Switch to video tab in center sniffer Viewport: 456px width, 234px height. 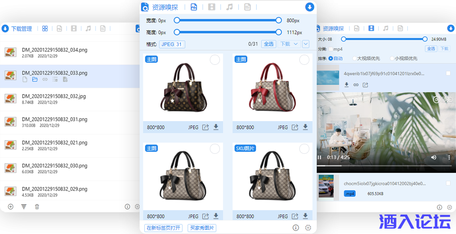coord(212,7)
